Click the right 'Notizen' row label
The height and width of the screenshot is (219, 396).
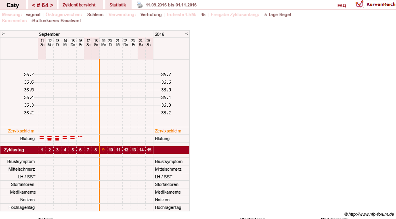coord(162,200)
